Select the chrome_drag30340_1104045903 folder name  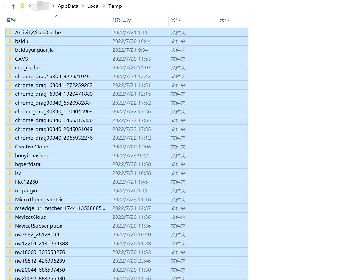click(54, 112)
